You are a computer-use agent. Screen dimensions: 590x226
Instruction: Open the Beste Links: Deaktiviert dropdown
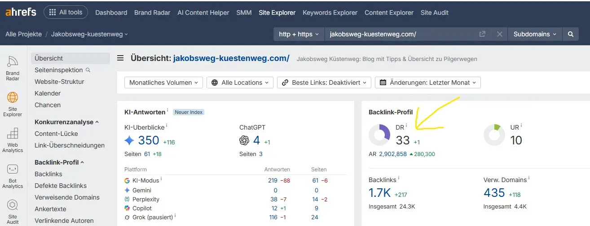324,83
